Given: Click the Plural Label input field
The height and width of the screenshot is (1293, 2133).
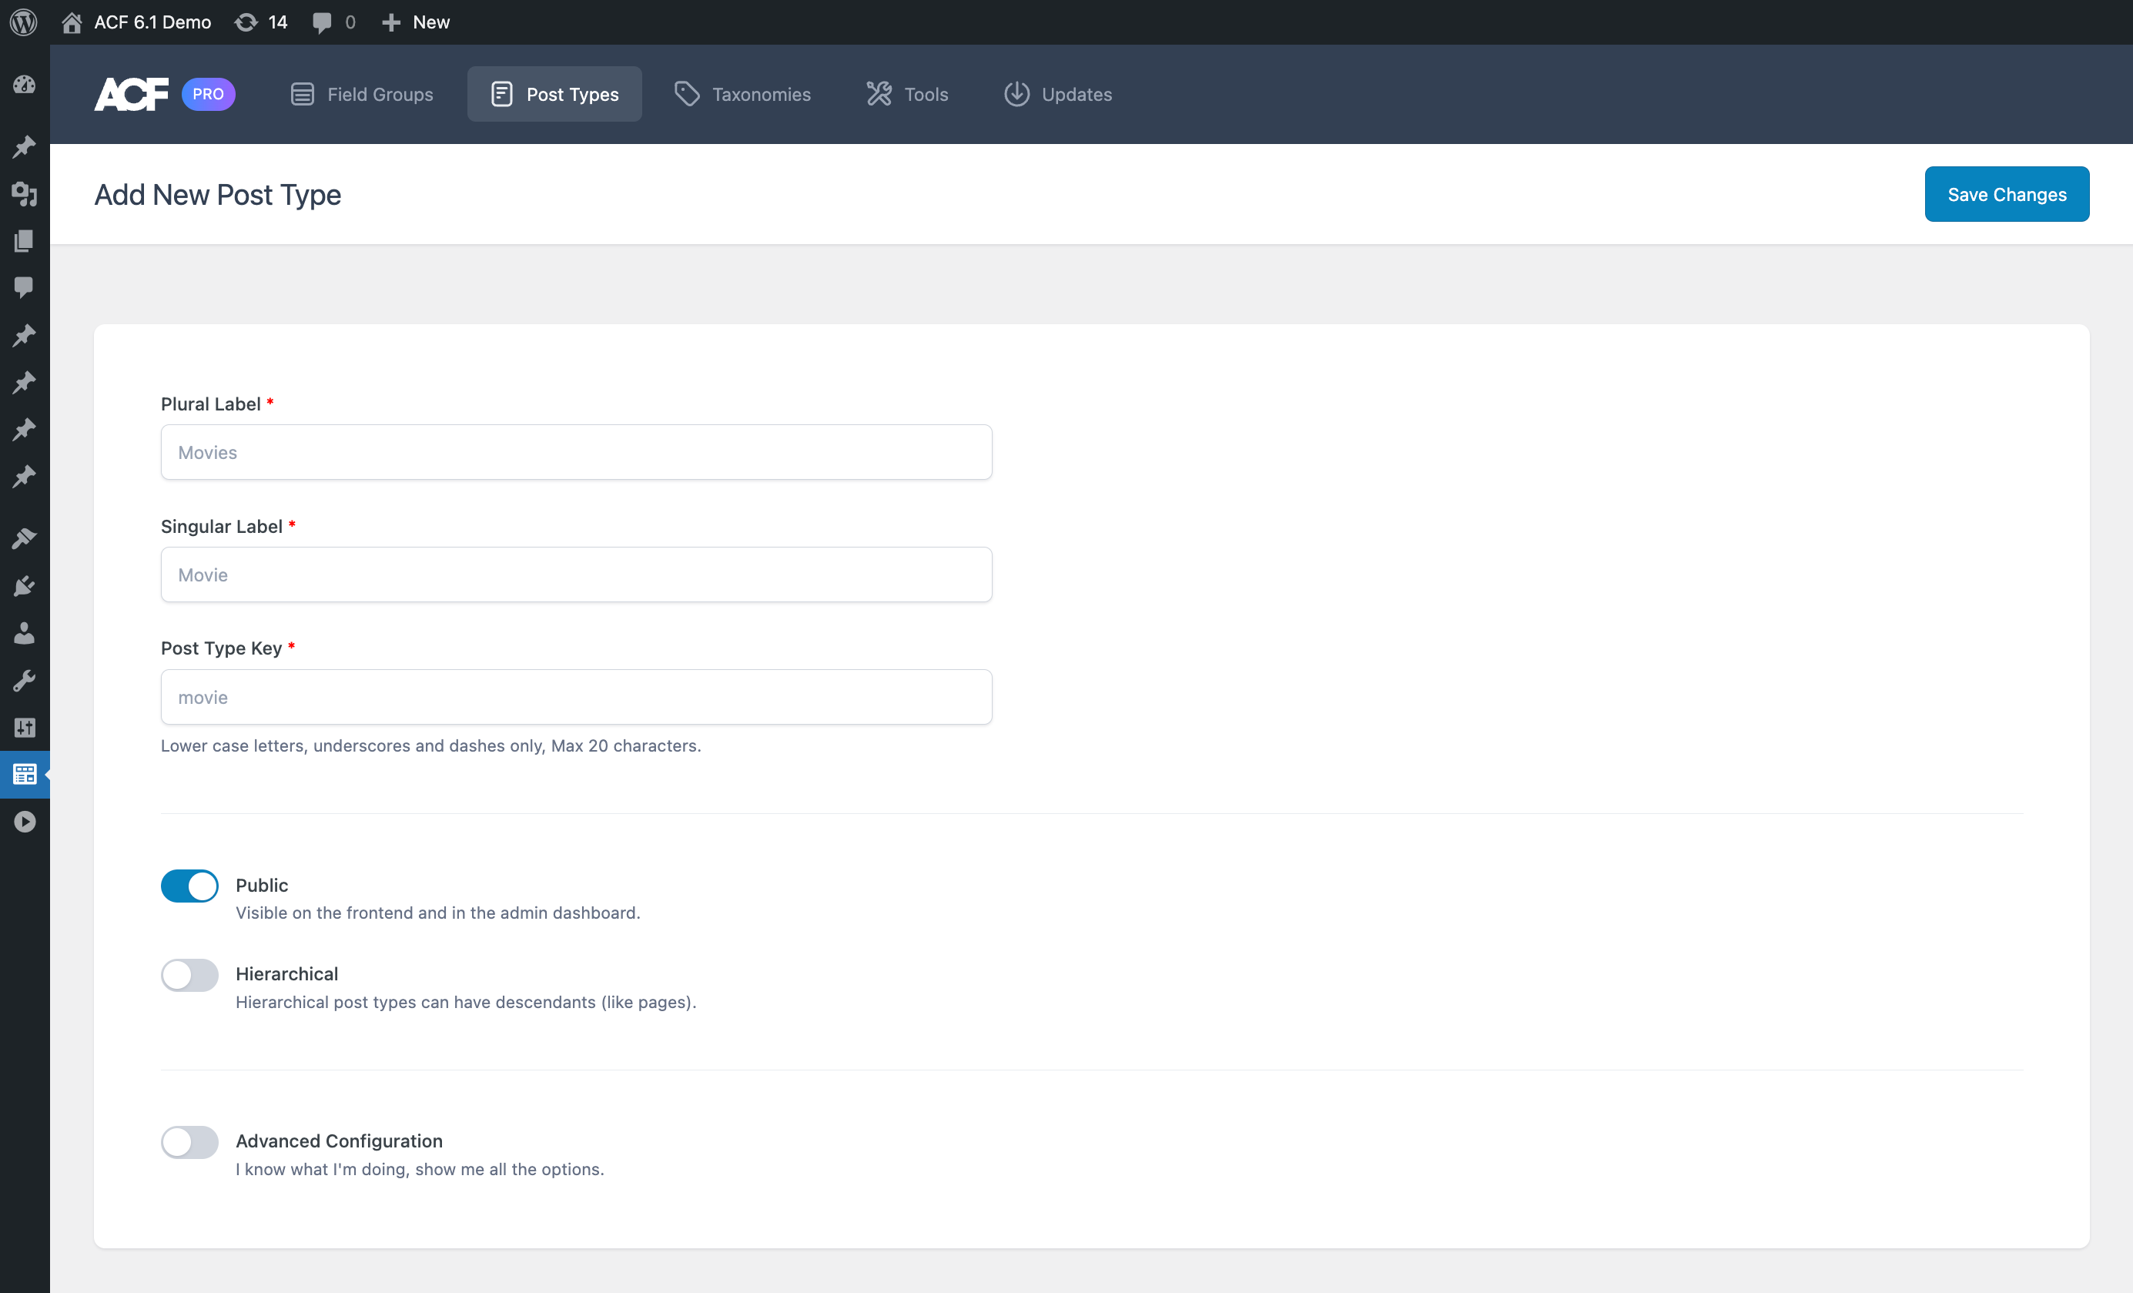Looking at the screenshot, I should coord(576,452).
